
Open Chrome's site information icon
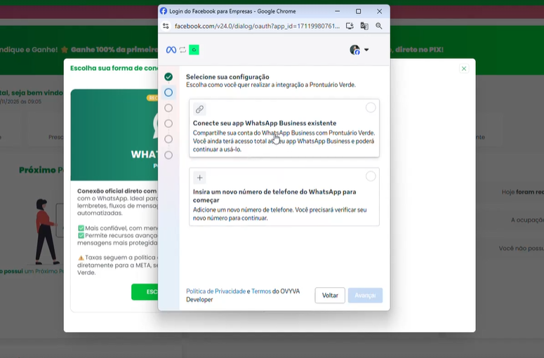coord(166,26)
